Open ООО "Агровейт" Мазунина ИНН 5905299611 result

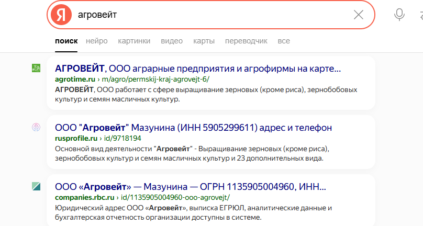pyautogui.click(x=193, y=128)
